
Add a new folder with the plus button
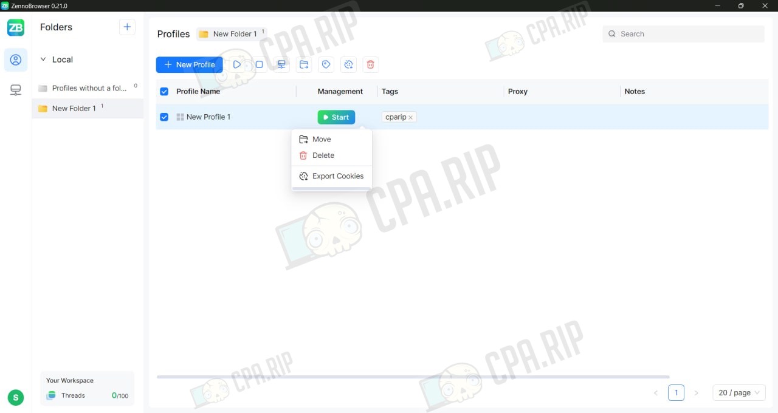[127, 27]
